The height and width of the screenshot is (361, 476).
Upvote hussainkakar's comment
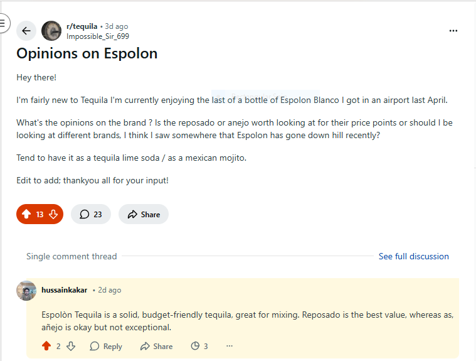46,346
